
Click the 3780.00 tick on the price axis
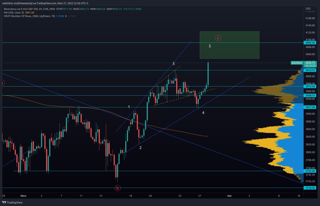coord(310,160)
